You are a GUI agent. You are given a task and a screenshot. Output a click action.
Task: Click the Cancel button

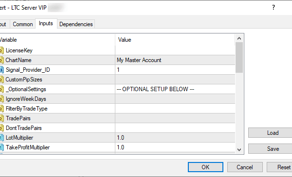point(245,167)
